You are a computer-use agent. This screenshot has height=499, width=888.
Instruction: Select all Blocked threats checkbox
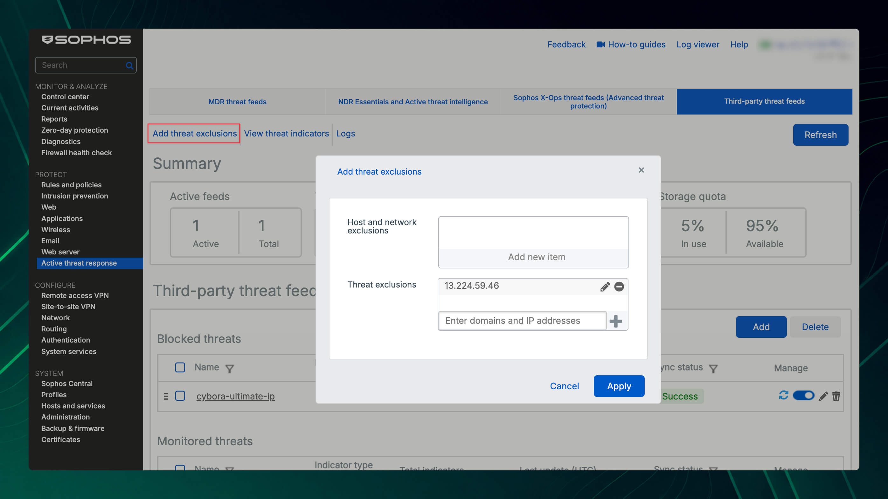click(180, 367)
